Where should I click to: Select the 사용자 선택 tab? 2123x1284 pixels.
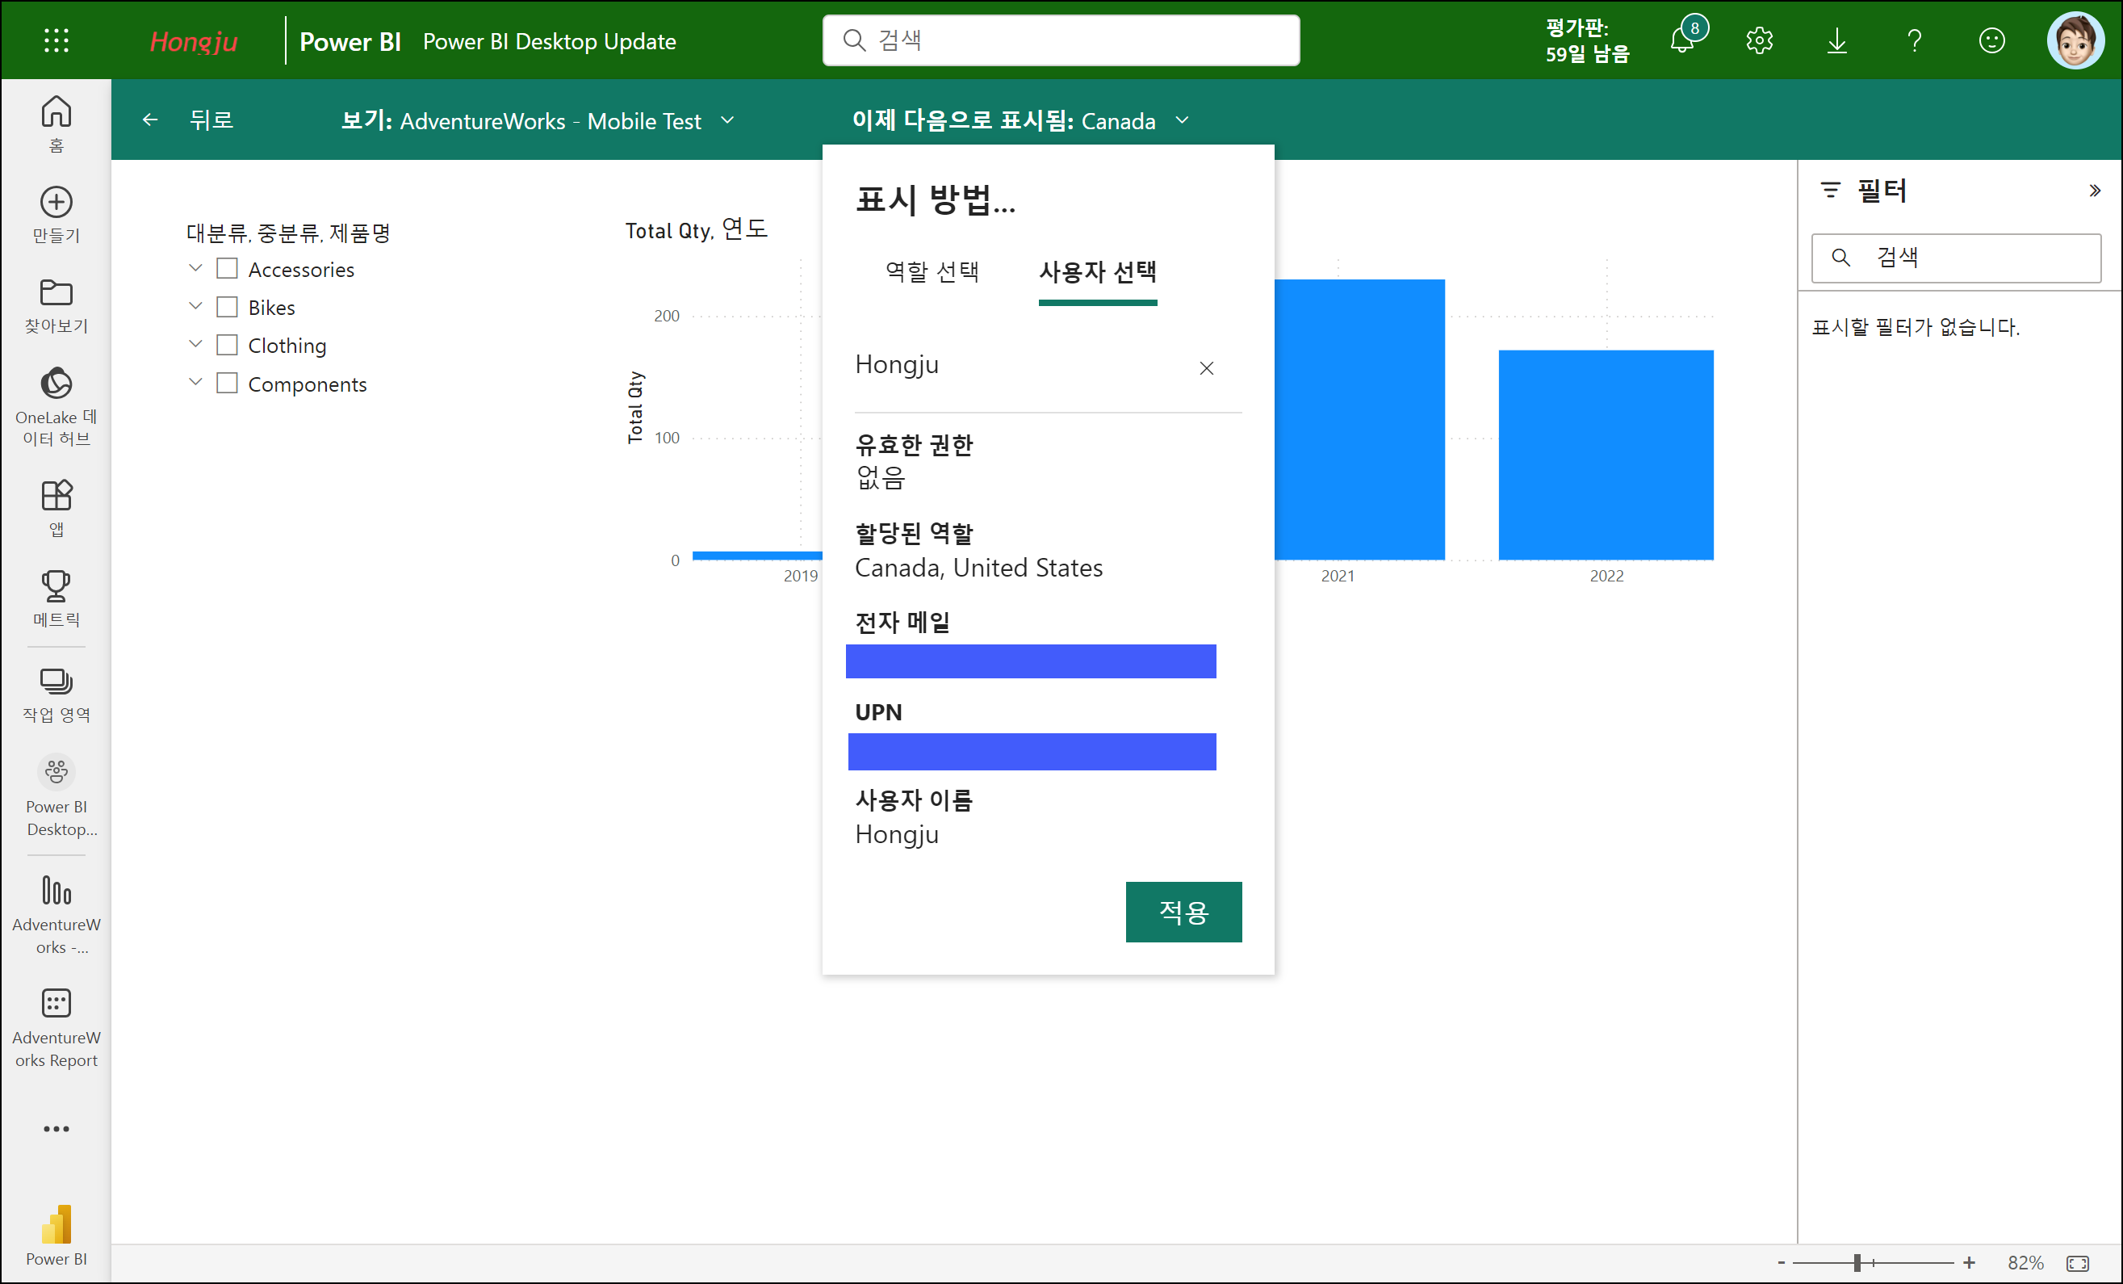coord(1097,272)
